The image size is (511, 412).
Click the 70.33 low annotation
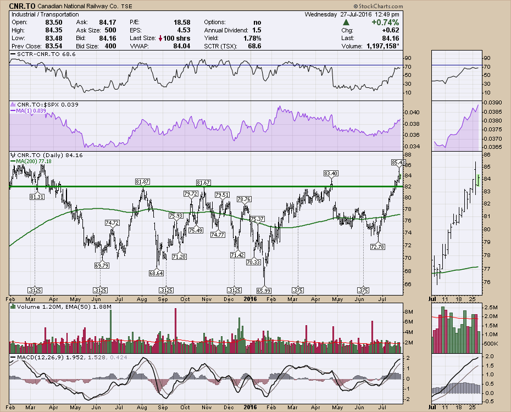(253, 262)
